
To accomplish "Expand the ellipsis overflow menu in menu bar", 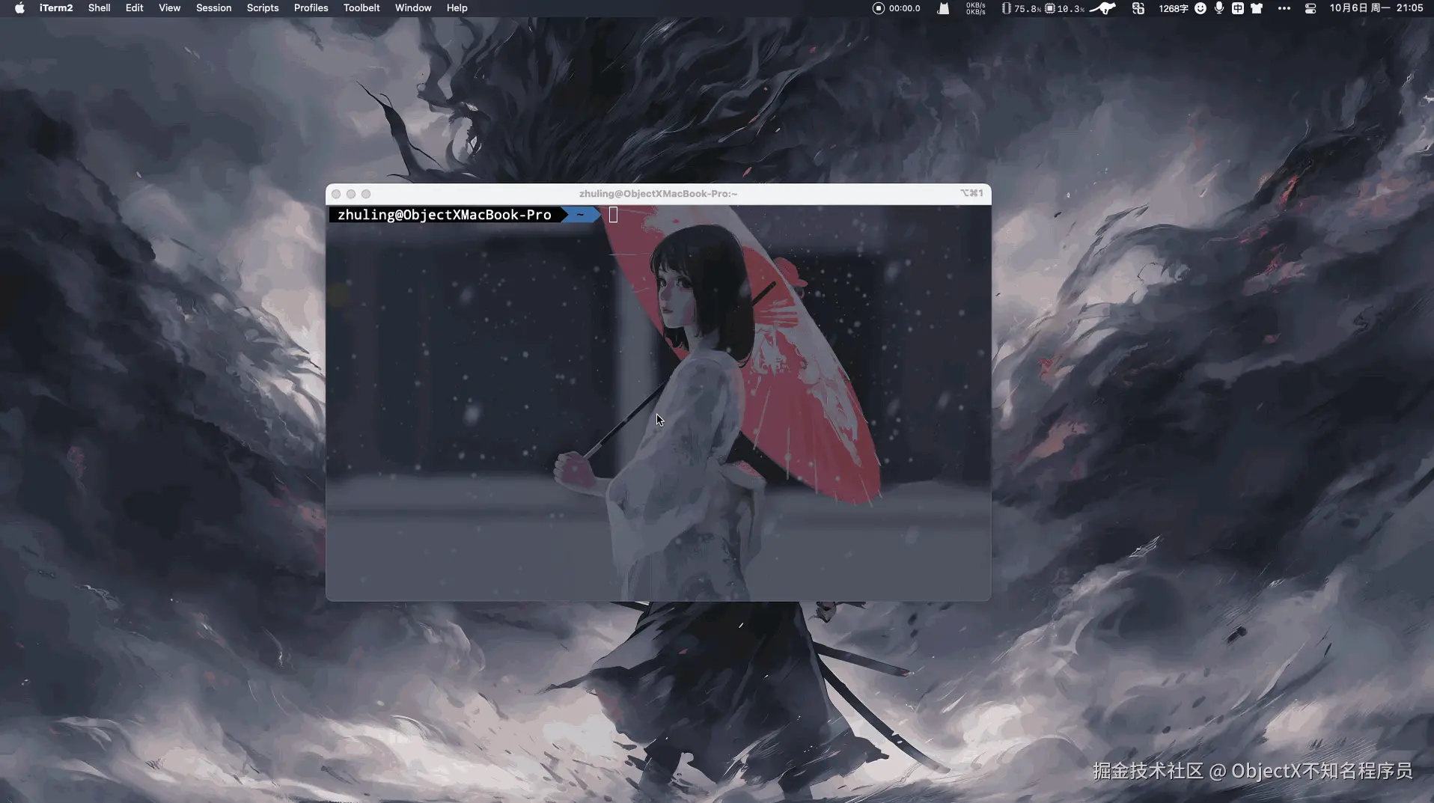I will [1284, 8].
